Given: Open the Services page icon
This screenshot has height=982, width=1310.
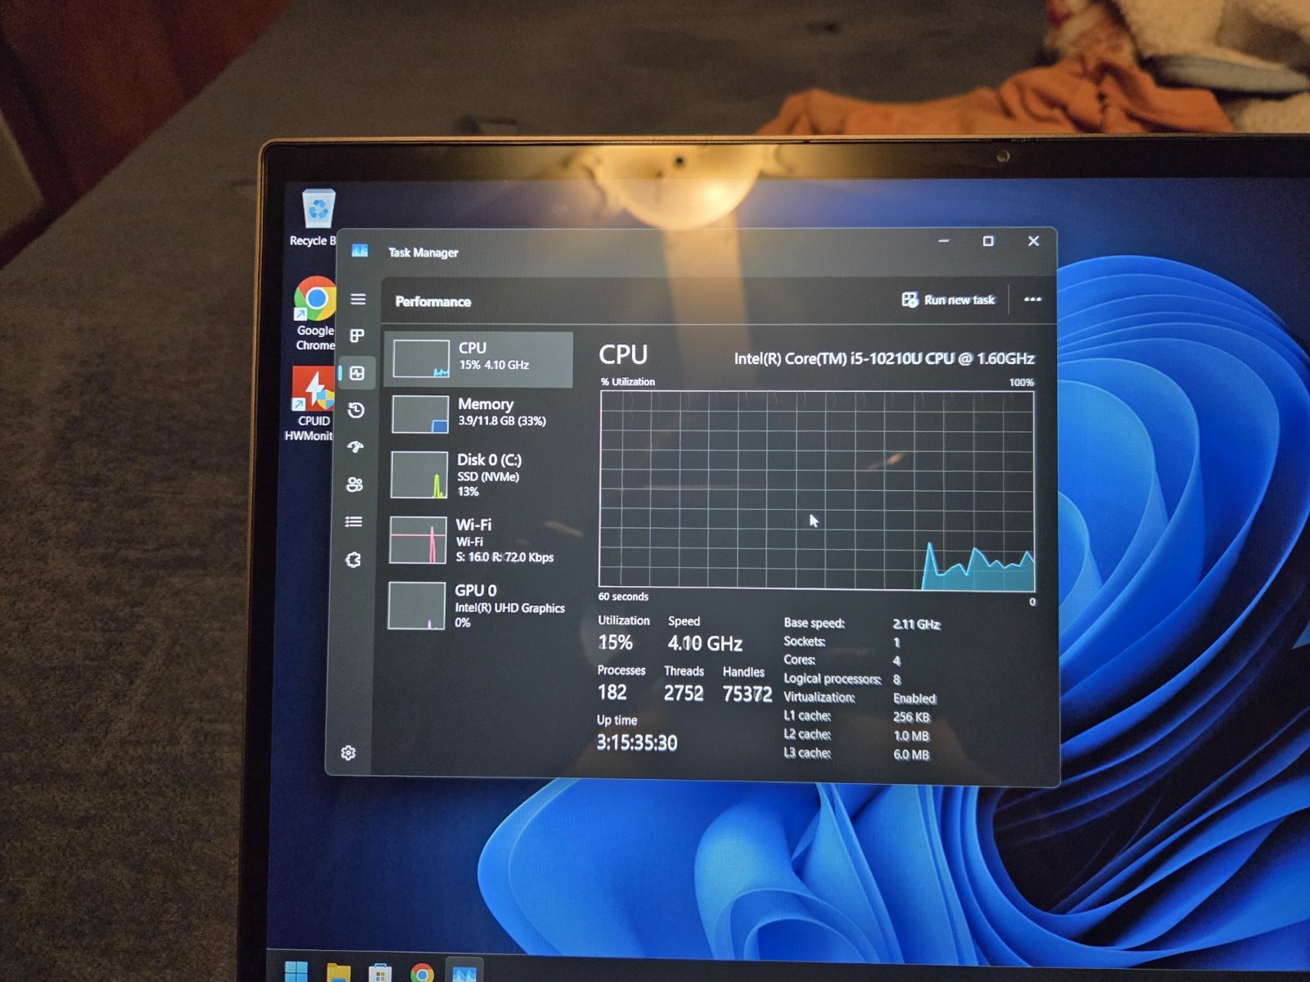Looking at the screenshot, I should click(x=353, y=560).
